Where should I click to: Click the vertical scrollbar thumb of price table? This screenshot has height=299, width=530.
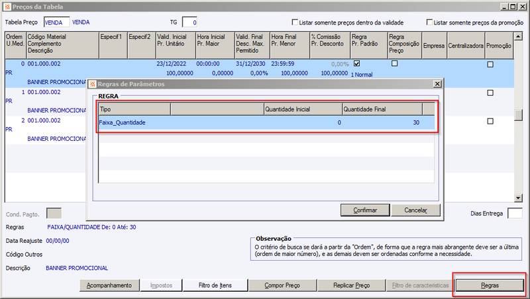tap(518, 115)
